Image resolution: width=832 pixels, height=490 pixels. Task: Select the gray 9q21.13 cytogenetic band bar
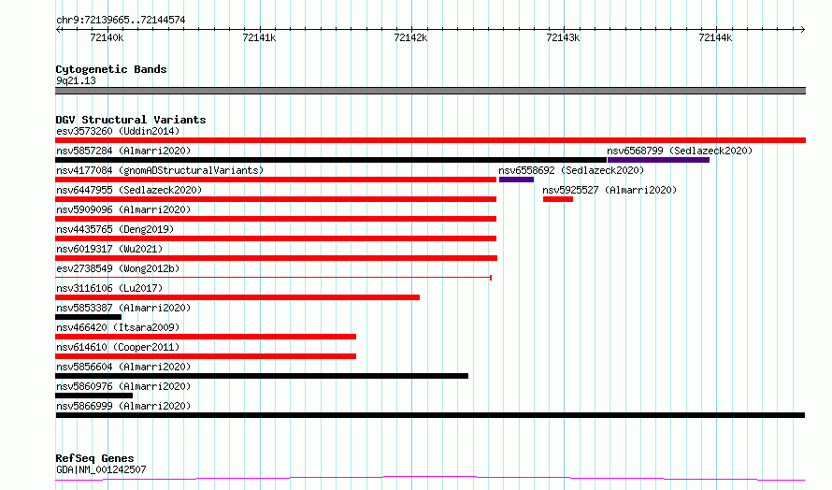[x=430, y=91]
